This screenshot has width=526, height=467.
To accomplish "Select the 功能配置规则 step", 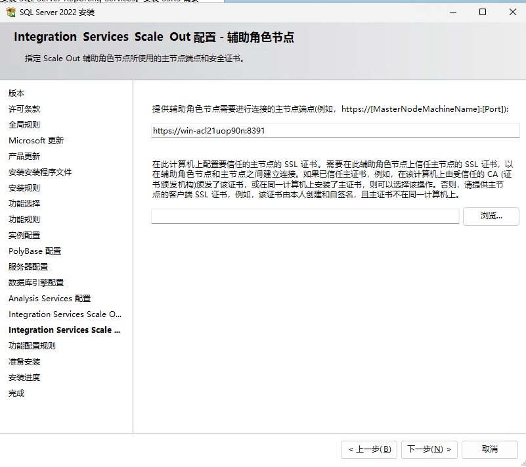I will point(32,346).
